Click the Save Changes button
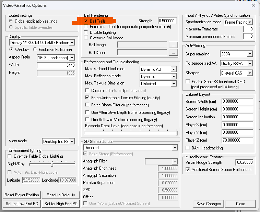The height and width of the screenshot is (212, 260). click(209, 204)
